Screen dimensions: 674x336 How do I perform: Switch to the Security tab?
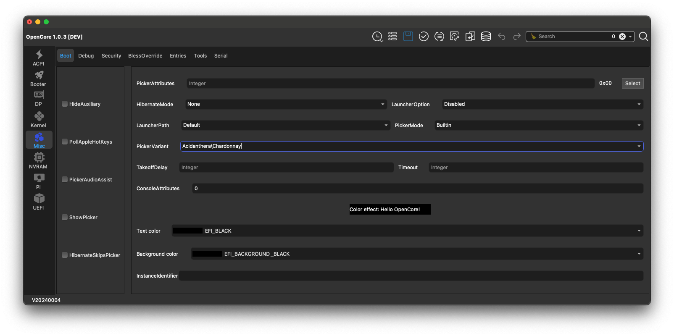(111, 55)
